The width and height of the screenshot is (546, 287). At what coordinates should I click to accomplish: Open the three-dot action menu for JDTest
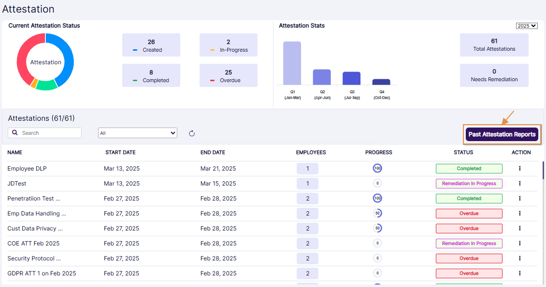pos(519,183)
